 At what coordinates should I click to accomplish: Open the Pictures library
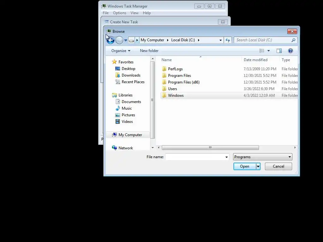pyautogui.click(x=128, y=115)
